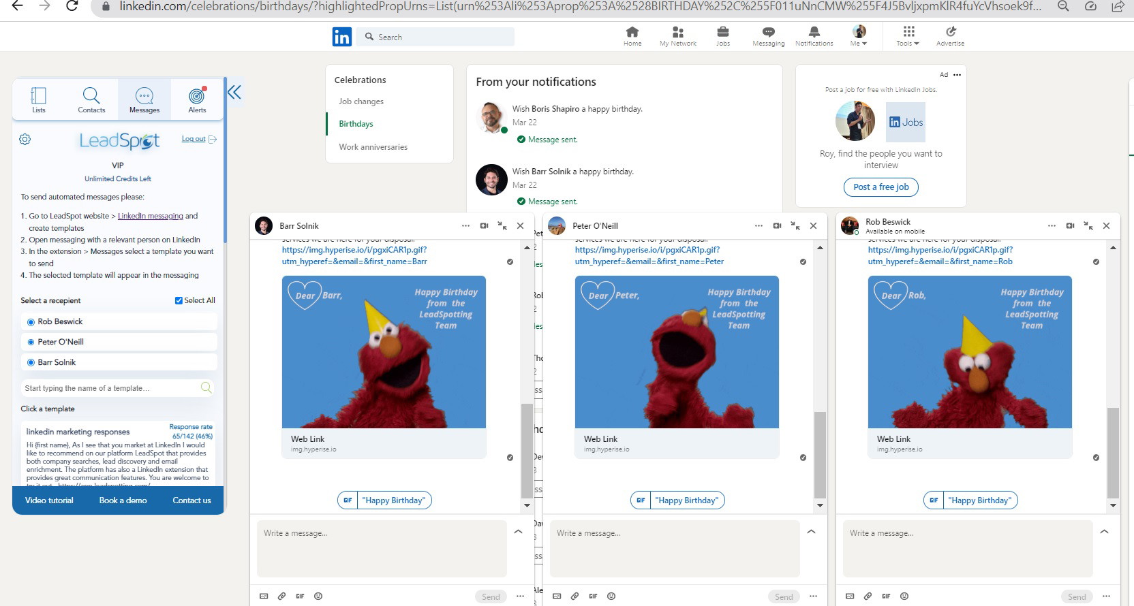Click scrollbar down arrow in Barr Solnik chat
The width and height of the screenshot is (1134, 606).
(527, 506)
